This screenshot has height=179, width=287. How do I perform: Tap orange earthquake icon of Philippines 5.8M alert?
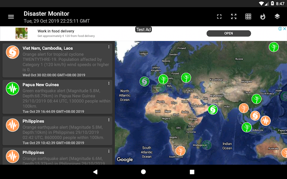(x=13, y=125)
